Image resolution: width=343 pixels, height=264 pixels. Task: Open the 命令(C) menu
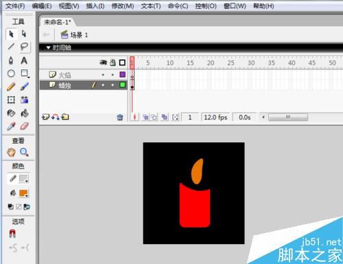(178, 6)
